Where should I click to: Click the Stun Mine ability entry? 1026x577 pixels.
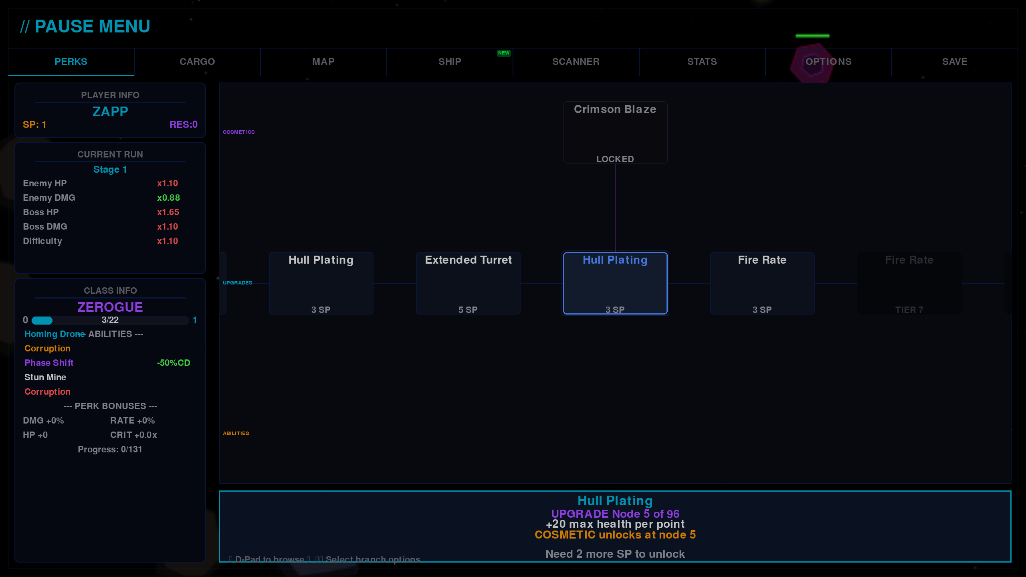45,377
